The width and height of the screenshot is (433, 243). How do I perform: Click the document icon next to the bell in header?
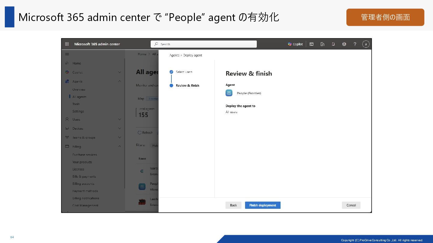click(x=322, y=44)
